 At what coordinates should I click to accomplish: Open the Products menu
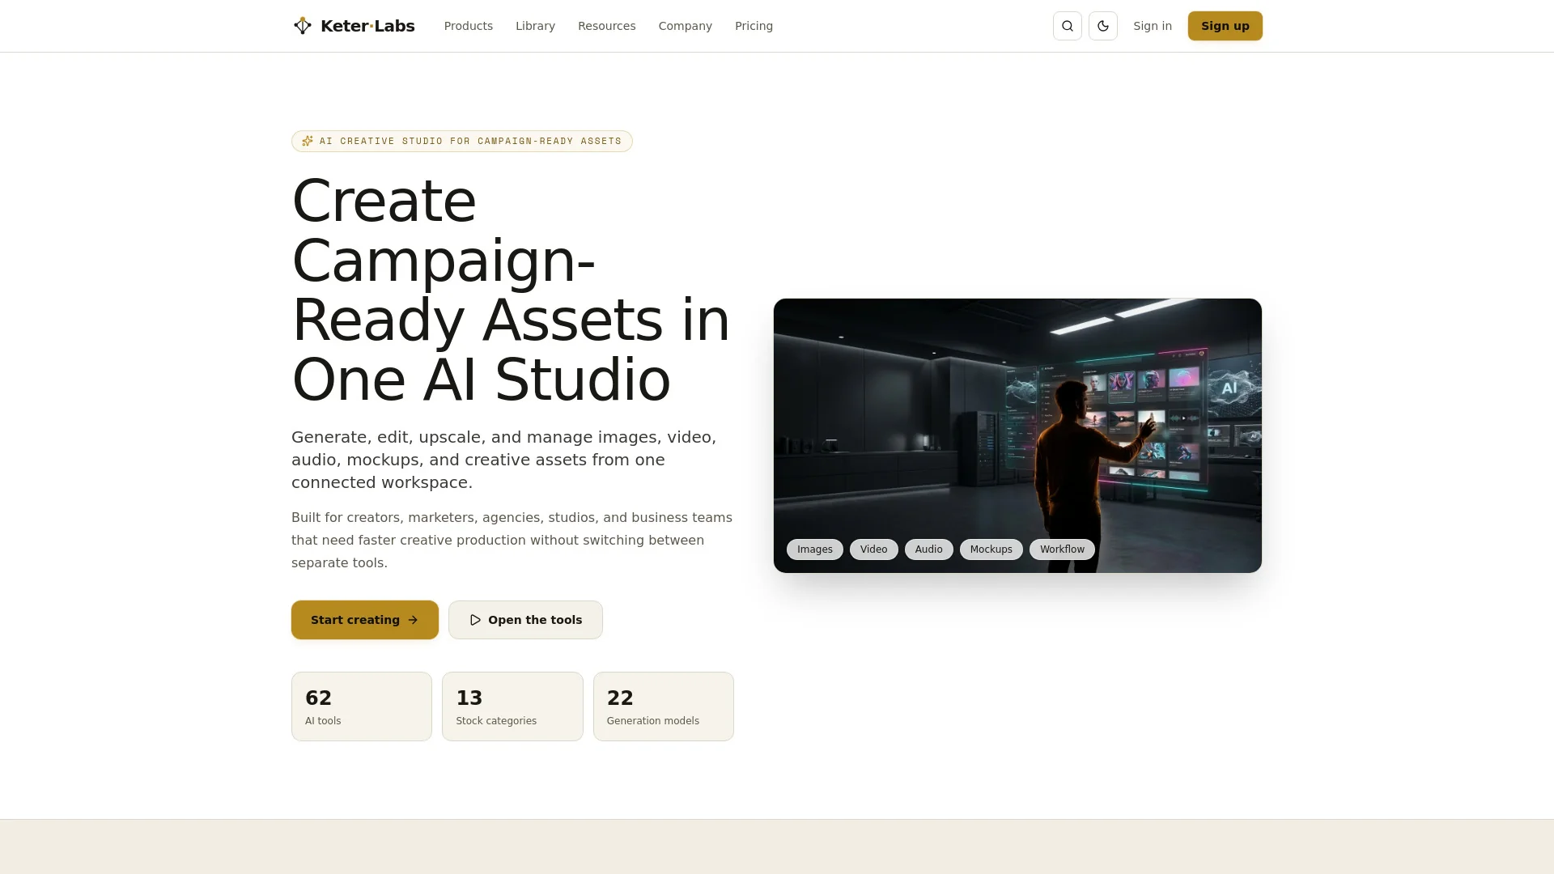point(469,26)
